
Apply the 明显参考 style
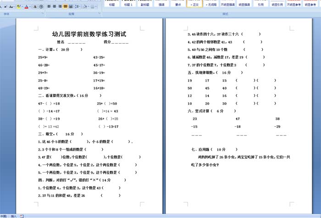310,3
